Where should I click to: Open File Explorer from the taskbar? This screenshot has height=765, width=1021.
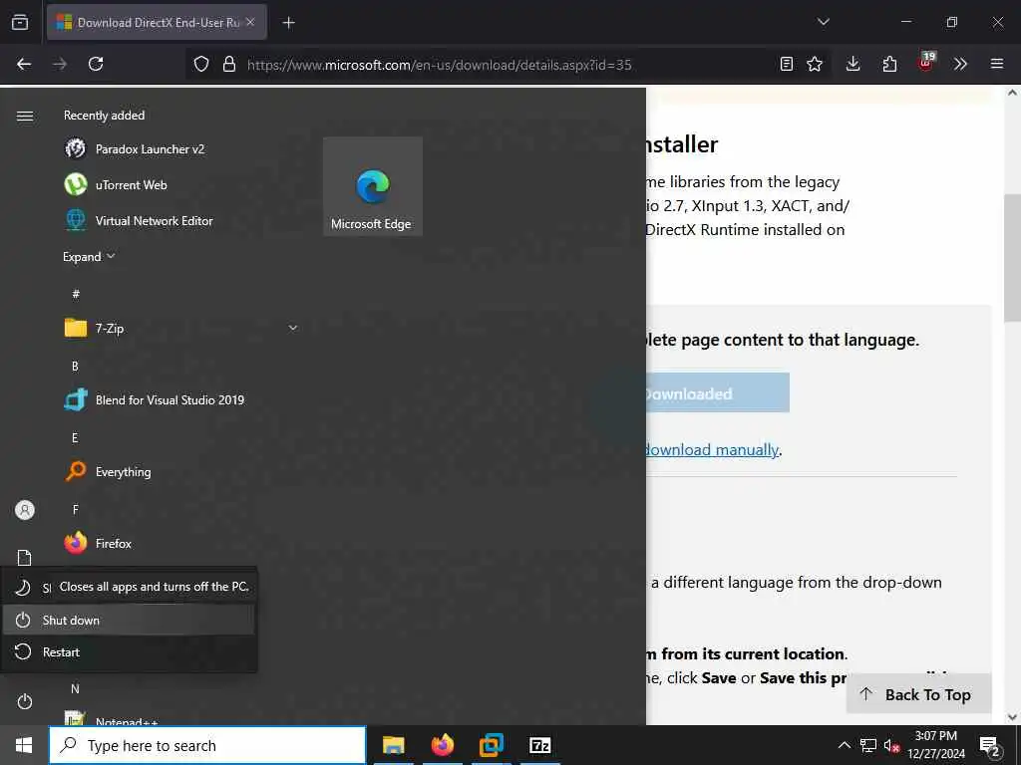pyautogui.click(x=393, y=745)
